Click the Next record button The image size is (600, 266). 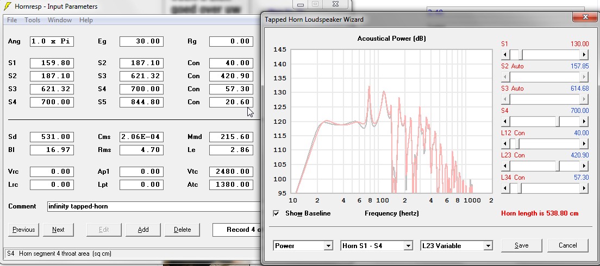tap(58, 230)
